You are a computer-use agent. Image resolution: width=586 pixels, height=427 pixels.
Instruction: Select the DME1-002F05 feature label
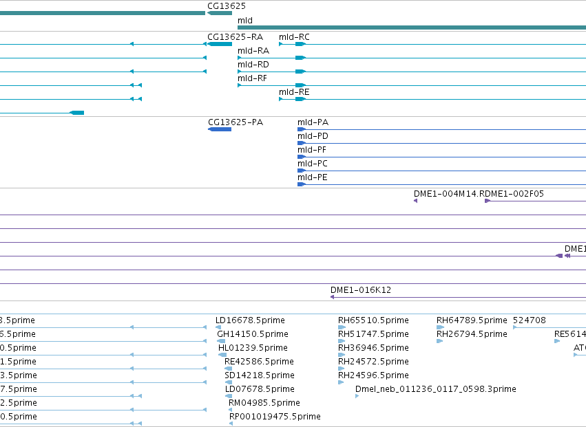514,194
